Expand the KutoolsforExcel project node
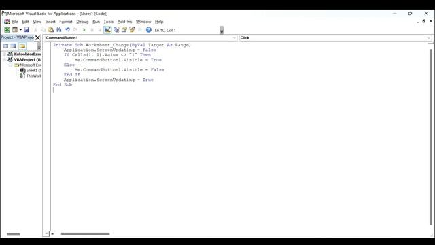The image size is (435, 245). (5, 54)
